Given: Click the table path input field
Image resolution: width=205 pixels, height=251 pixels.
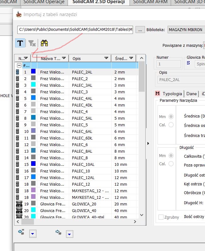Looking at the screenshot, I should [75, 30].
